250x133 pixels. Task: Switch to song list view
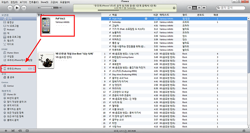190,8
